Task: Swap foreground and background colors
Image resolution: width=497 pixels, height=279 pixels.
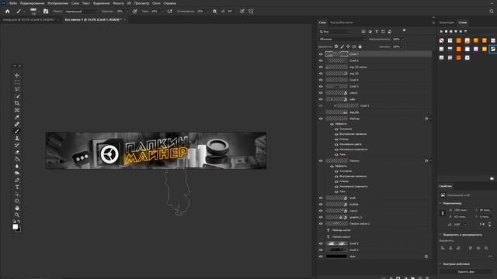Action: (x=19, y=222)
